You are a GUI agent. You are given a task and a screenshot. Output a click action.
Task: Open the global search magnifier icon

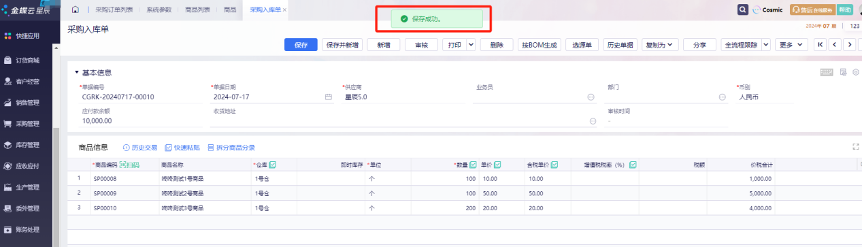click(x=743, y=10)
